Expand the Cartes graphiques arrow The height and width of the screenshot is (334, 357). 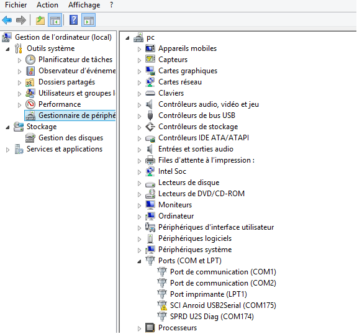coord(139,71)
